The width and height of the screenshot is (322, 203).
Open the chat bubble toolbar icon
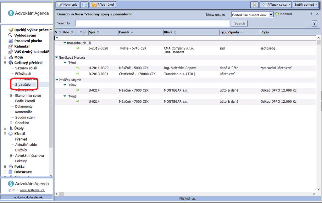(x=84, y=4)
